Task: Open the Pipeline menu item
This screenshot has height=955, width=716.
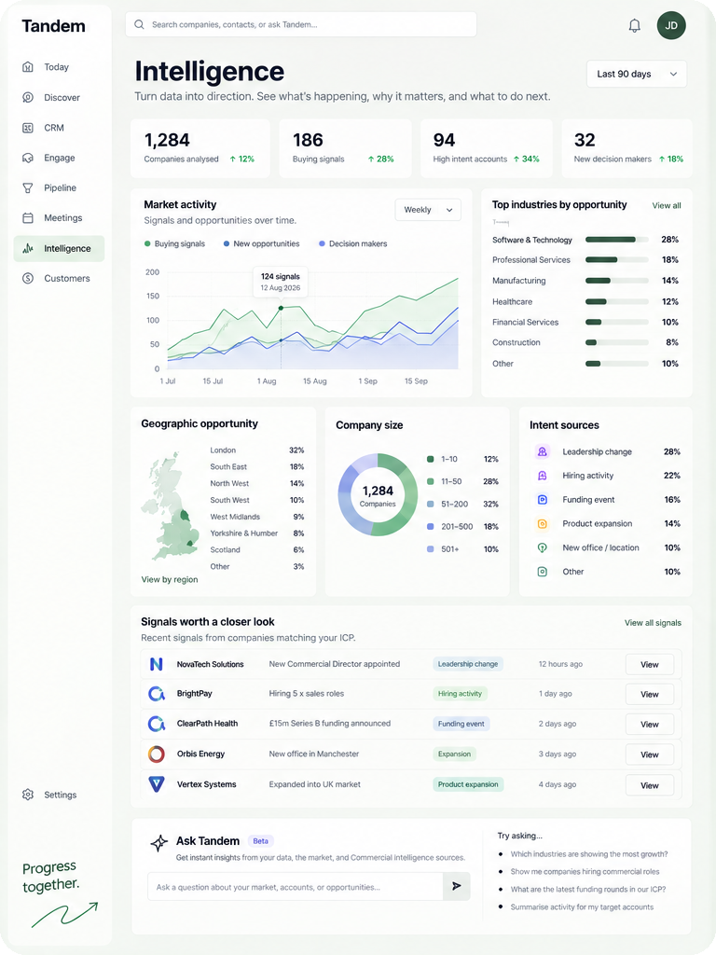Action: pyautogui.click(x=59, y=187)
